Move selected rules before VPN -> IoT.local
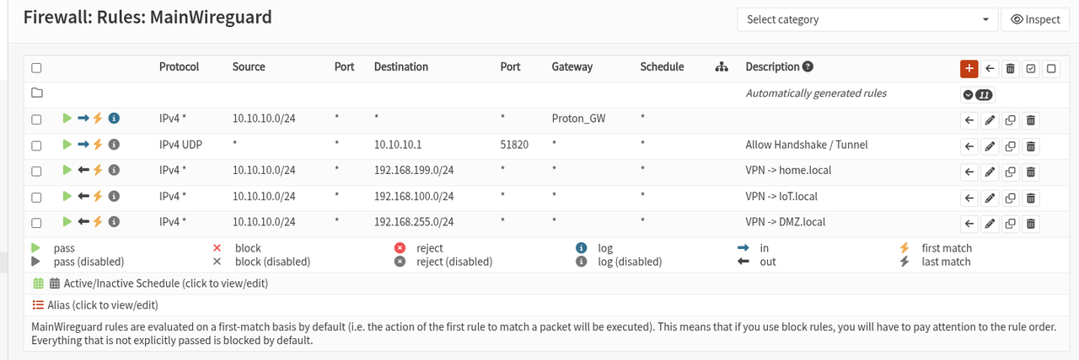This screenshot has width=1079, height=360. (969, 198)
